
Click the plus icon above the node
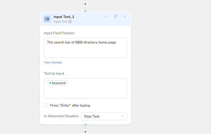point(85,4)
